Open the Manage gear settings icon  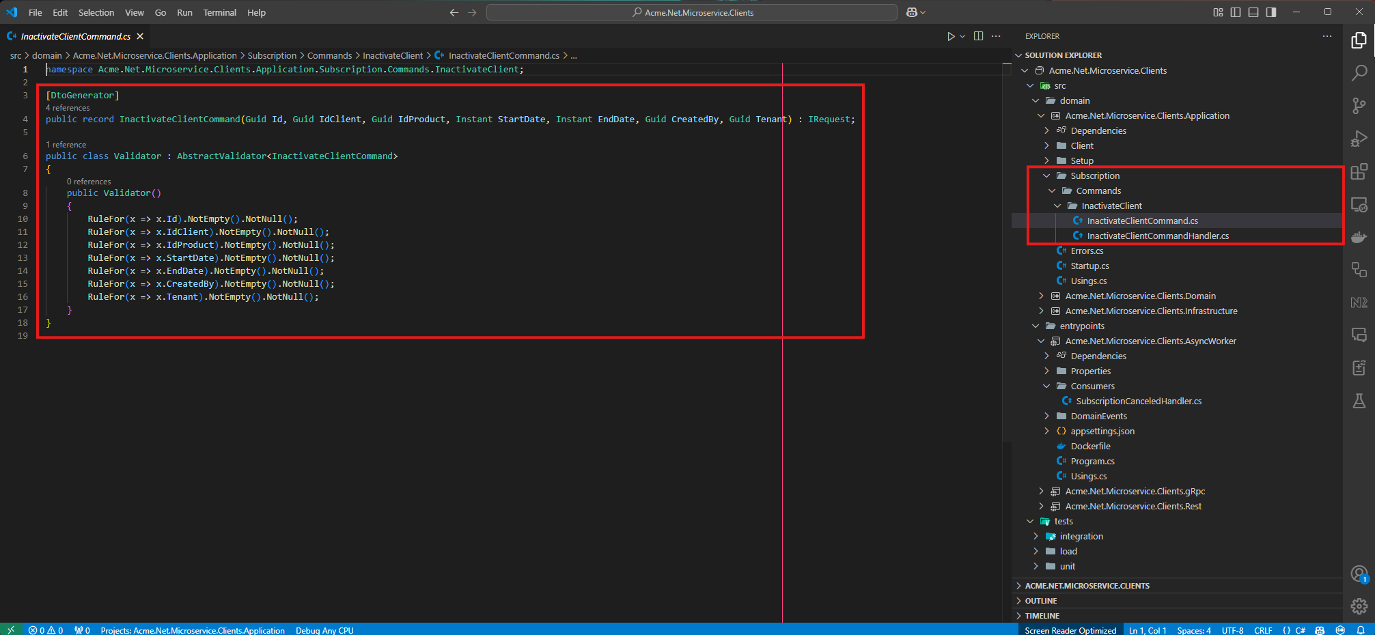(1359, 606)
